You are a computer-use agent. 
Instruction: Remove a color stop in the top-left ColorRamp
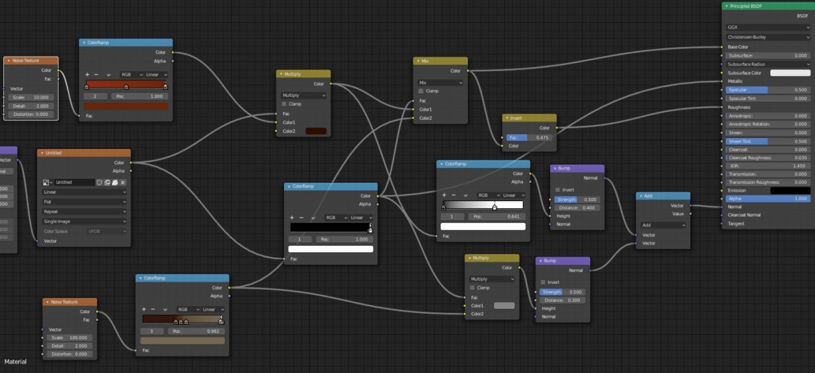96,74
